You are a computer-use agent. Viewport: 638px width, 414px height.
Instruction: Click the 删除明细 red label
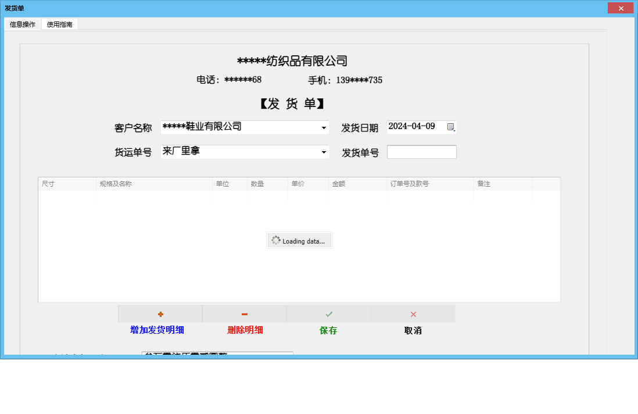click(x=244, y=330)
